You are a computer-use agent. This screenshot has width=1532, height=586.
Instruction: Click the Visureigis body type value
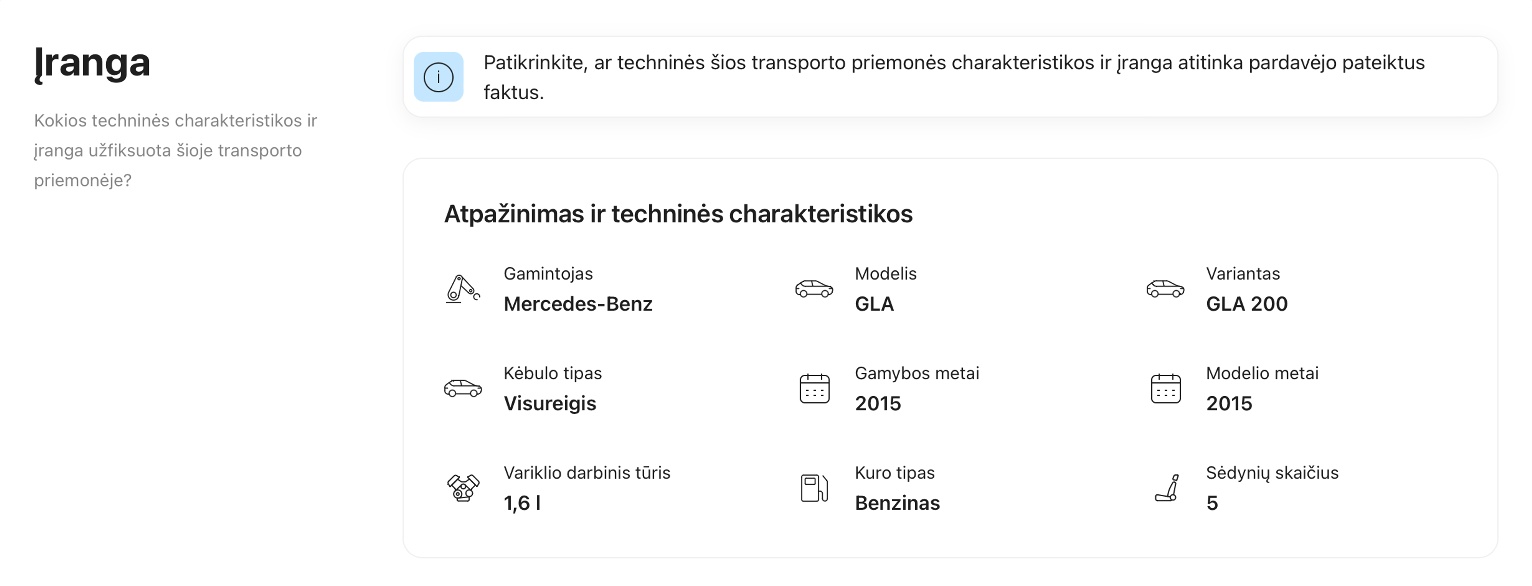549,403
